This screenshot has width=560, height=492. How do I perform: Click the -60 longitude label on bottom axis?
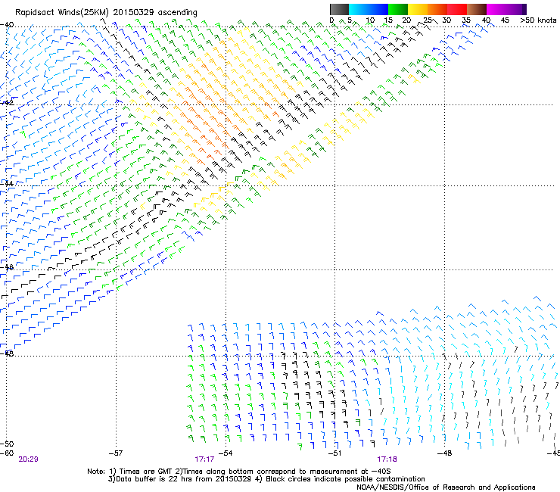point(7,453)
